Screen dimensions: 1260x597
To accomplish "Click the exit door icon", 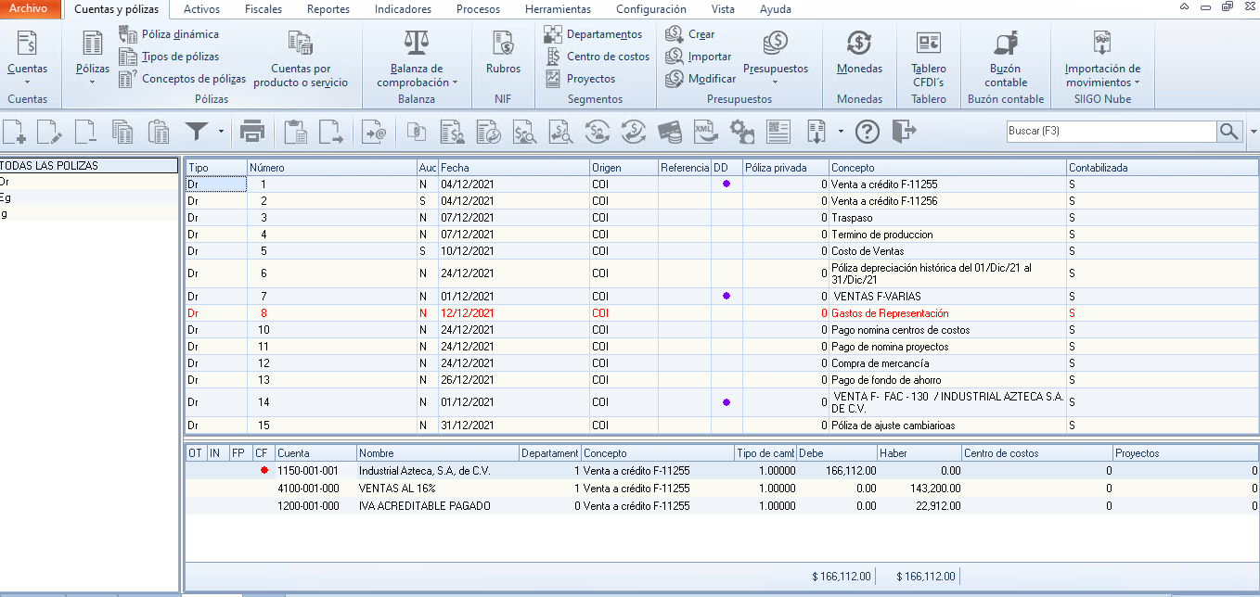I will 904,133.
